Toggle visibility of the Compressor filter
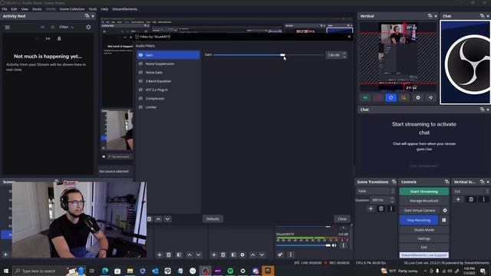This screenshot has width=491, height=276. click(140, 99)
